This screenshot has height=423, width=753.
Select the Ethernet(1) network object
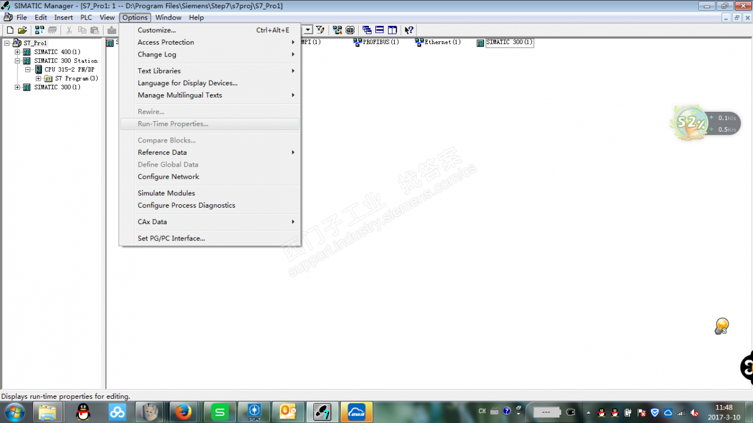tap(438, 42)
